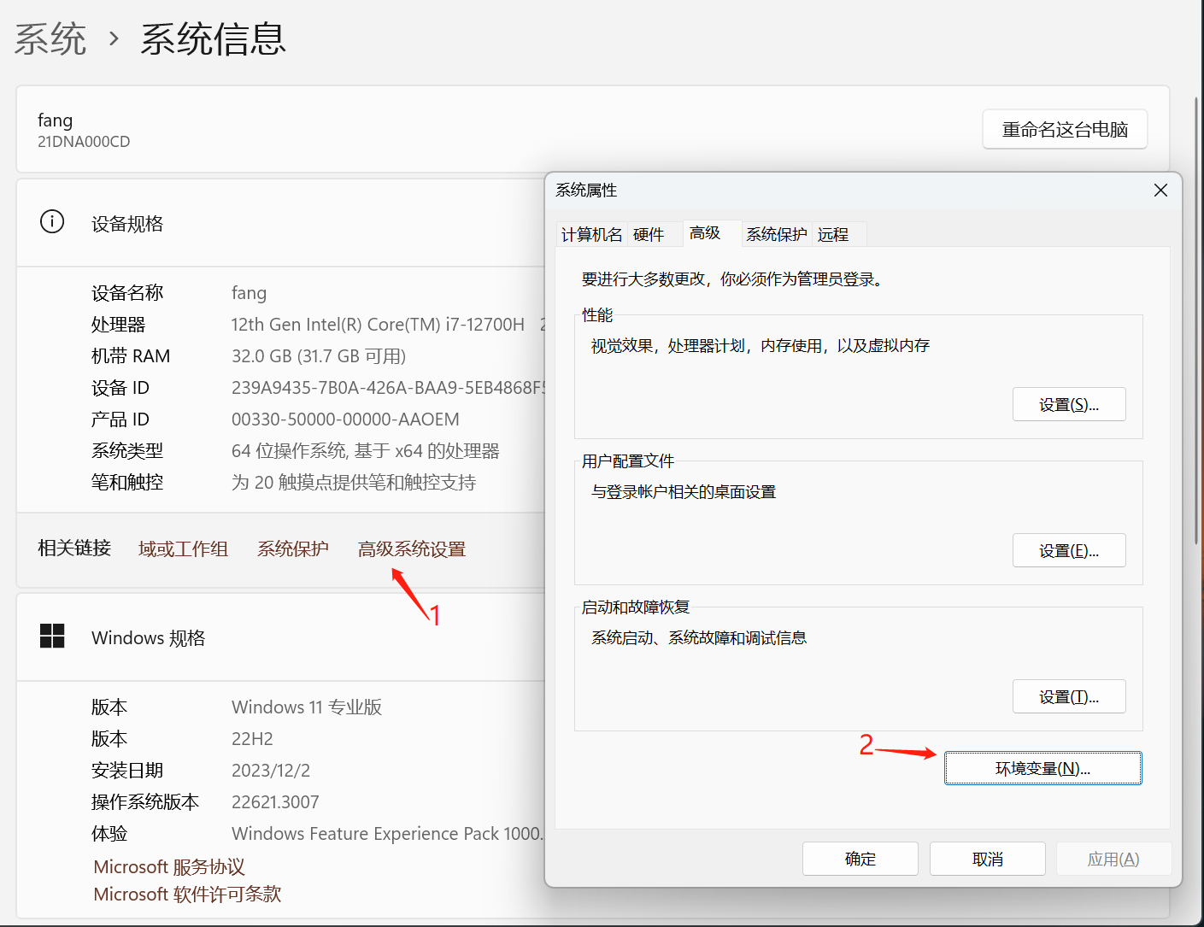This screenshot has width=1204, height=927.
Task: Select processor value 12th Gen Intel(R) Core(TM) i7-12700H
Action: [378, 324]
